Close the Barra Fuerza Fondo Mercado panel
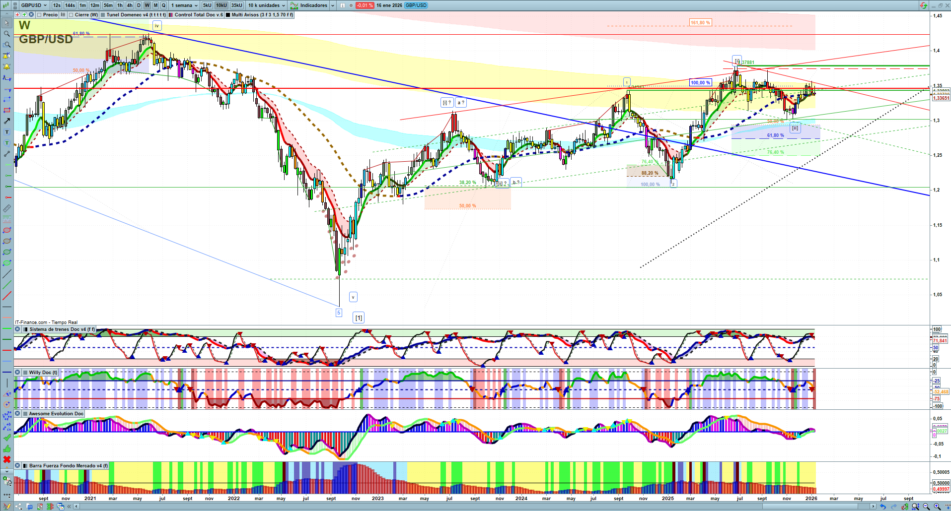 (17, 466)
